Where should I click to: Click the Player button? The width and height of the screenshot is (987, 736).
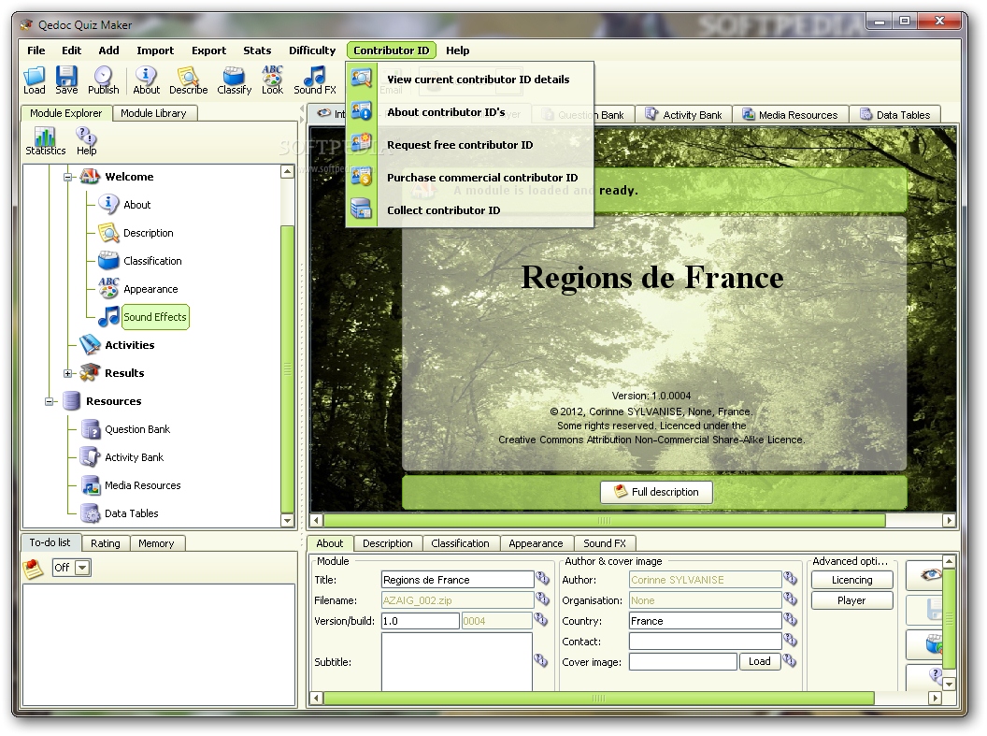coord(851,600)
